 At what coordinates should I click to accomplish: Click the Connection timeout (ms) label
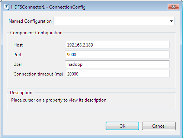click(x=38, y=74)
